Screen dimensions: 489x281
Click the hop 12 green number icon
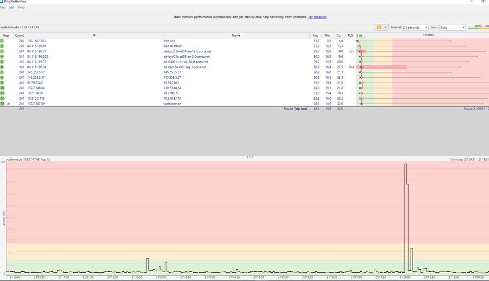[2, 98]
